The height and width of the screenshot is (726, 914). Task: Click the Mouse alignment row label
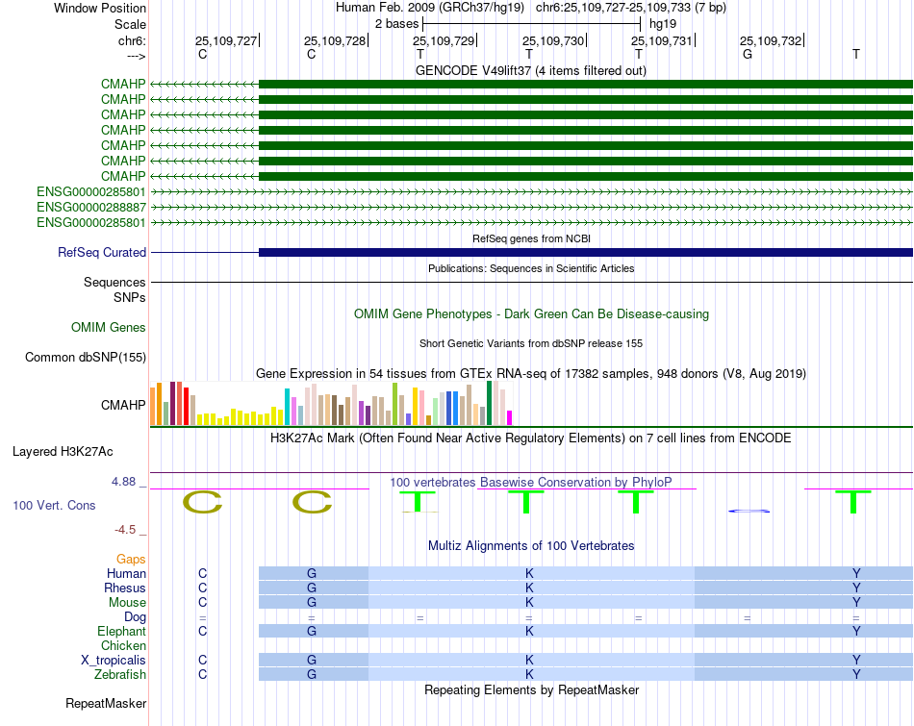127,603
